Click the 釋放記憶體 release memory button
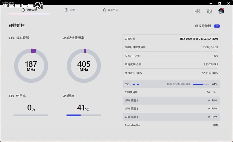Screen dimensions: 233x142 (217, 26)
